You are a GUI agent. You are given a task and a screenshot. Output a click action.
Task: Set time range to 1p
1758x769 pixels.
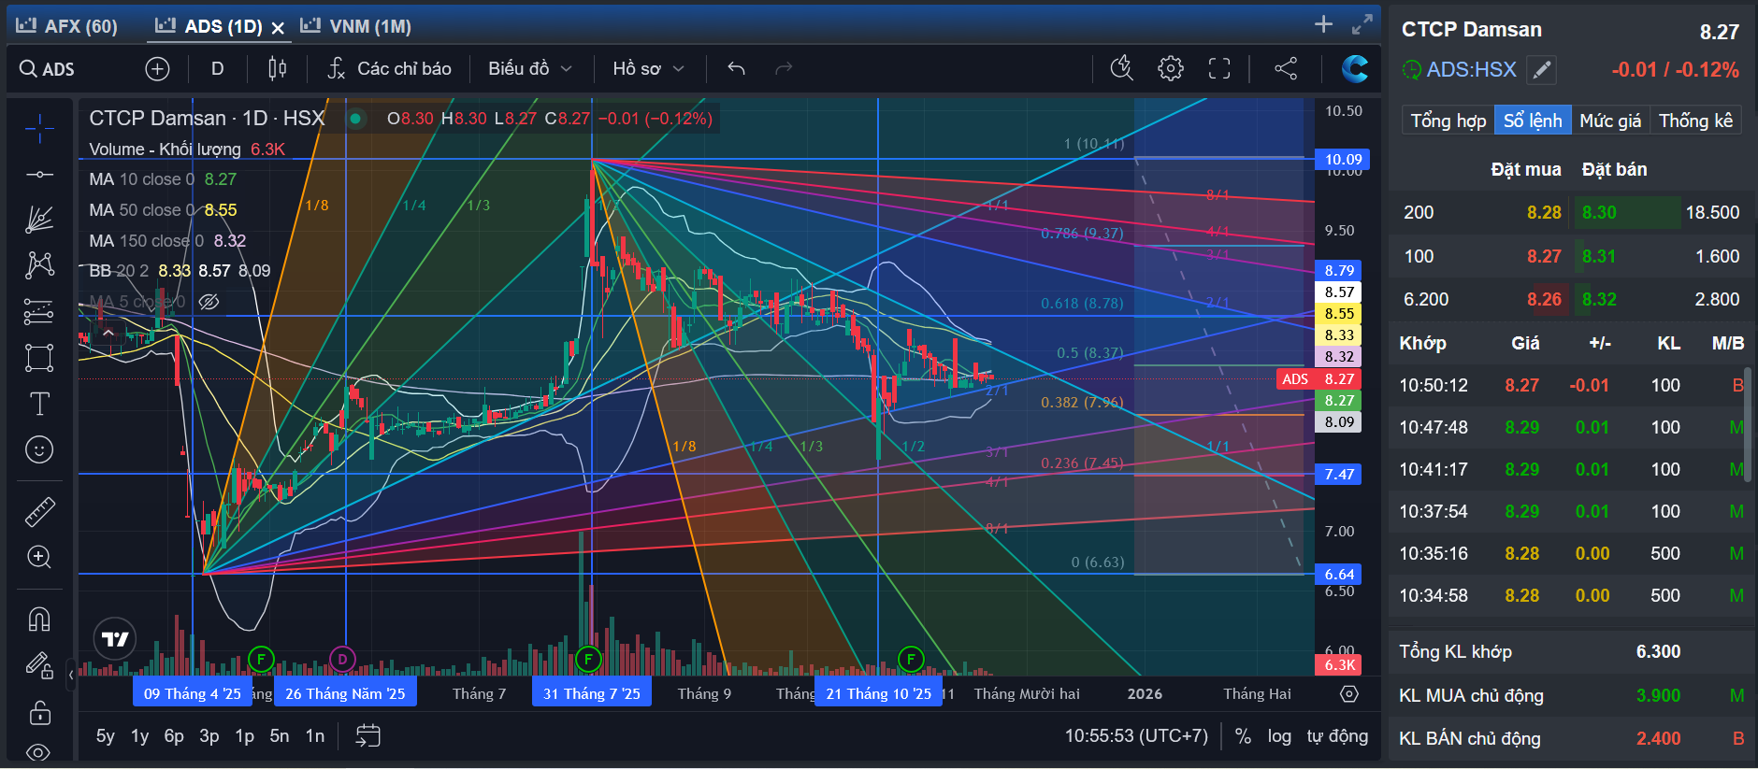tap(244, 736)
